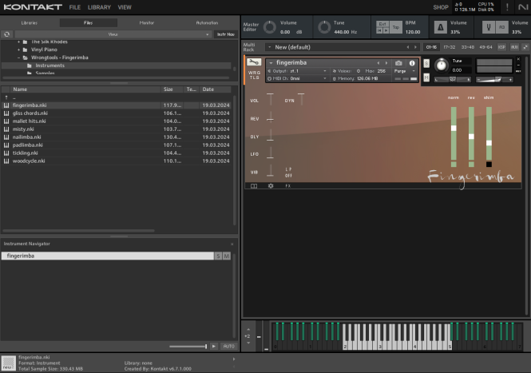
Task: Click the master transport rewind icon
Action: tap(379, 30)
